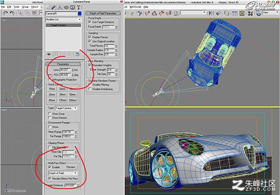The image size is (280, 195).
Task: Click the Redo arrow in main toolbar
Action: pos(12,13)
